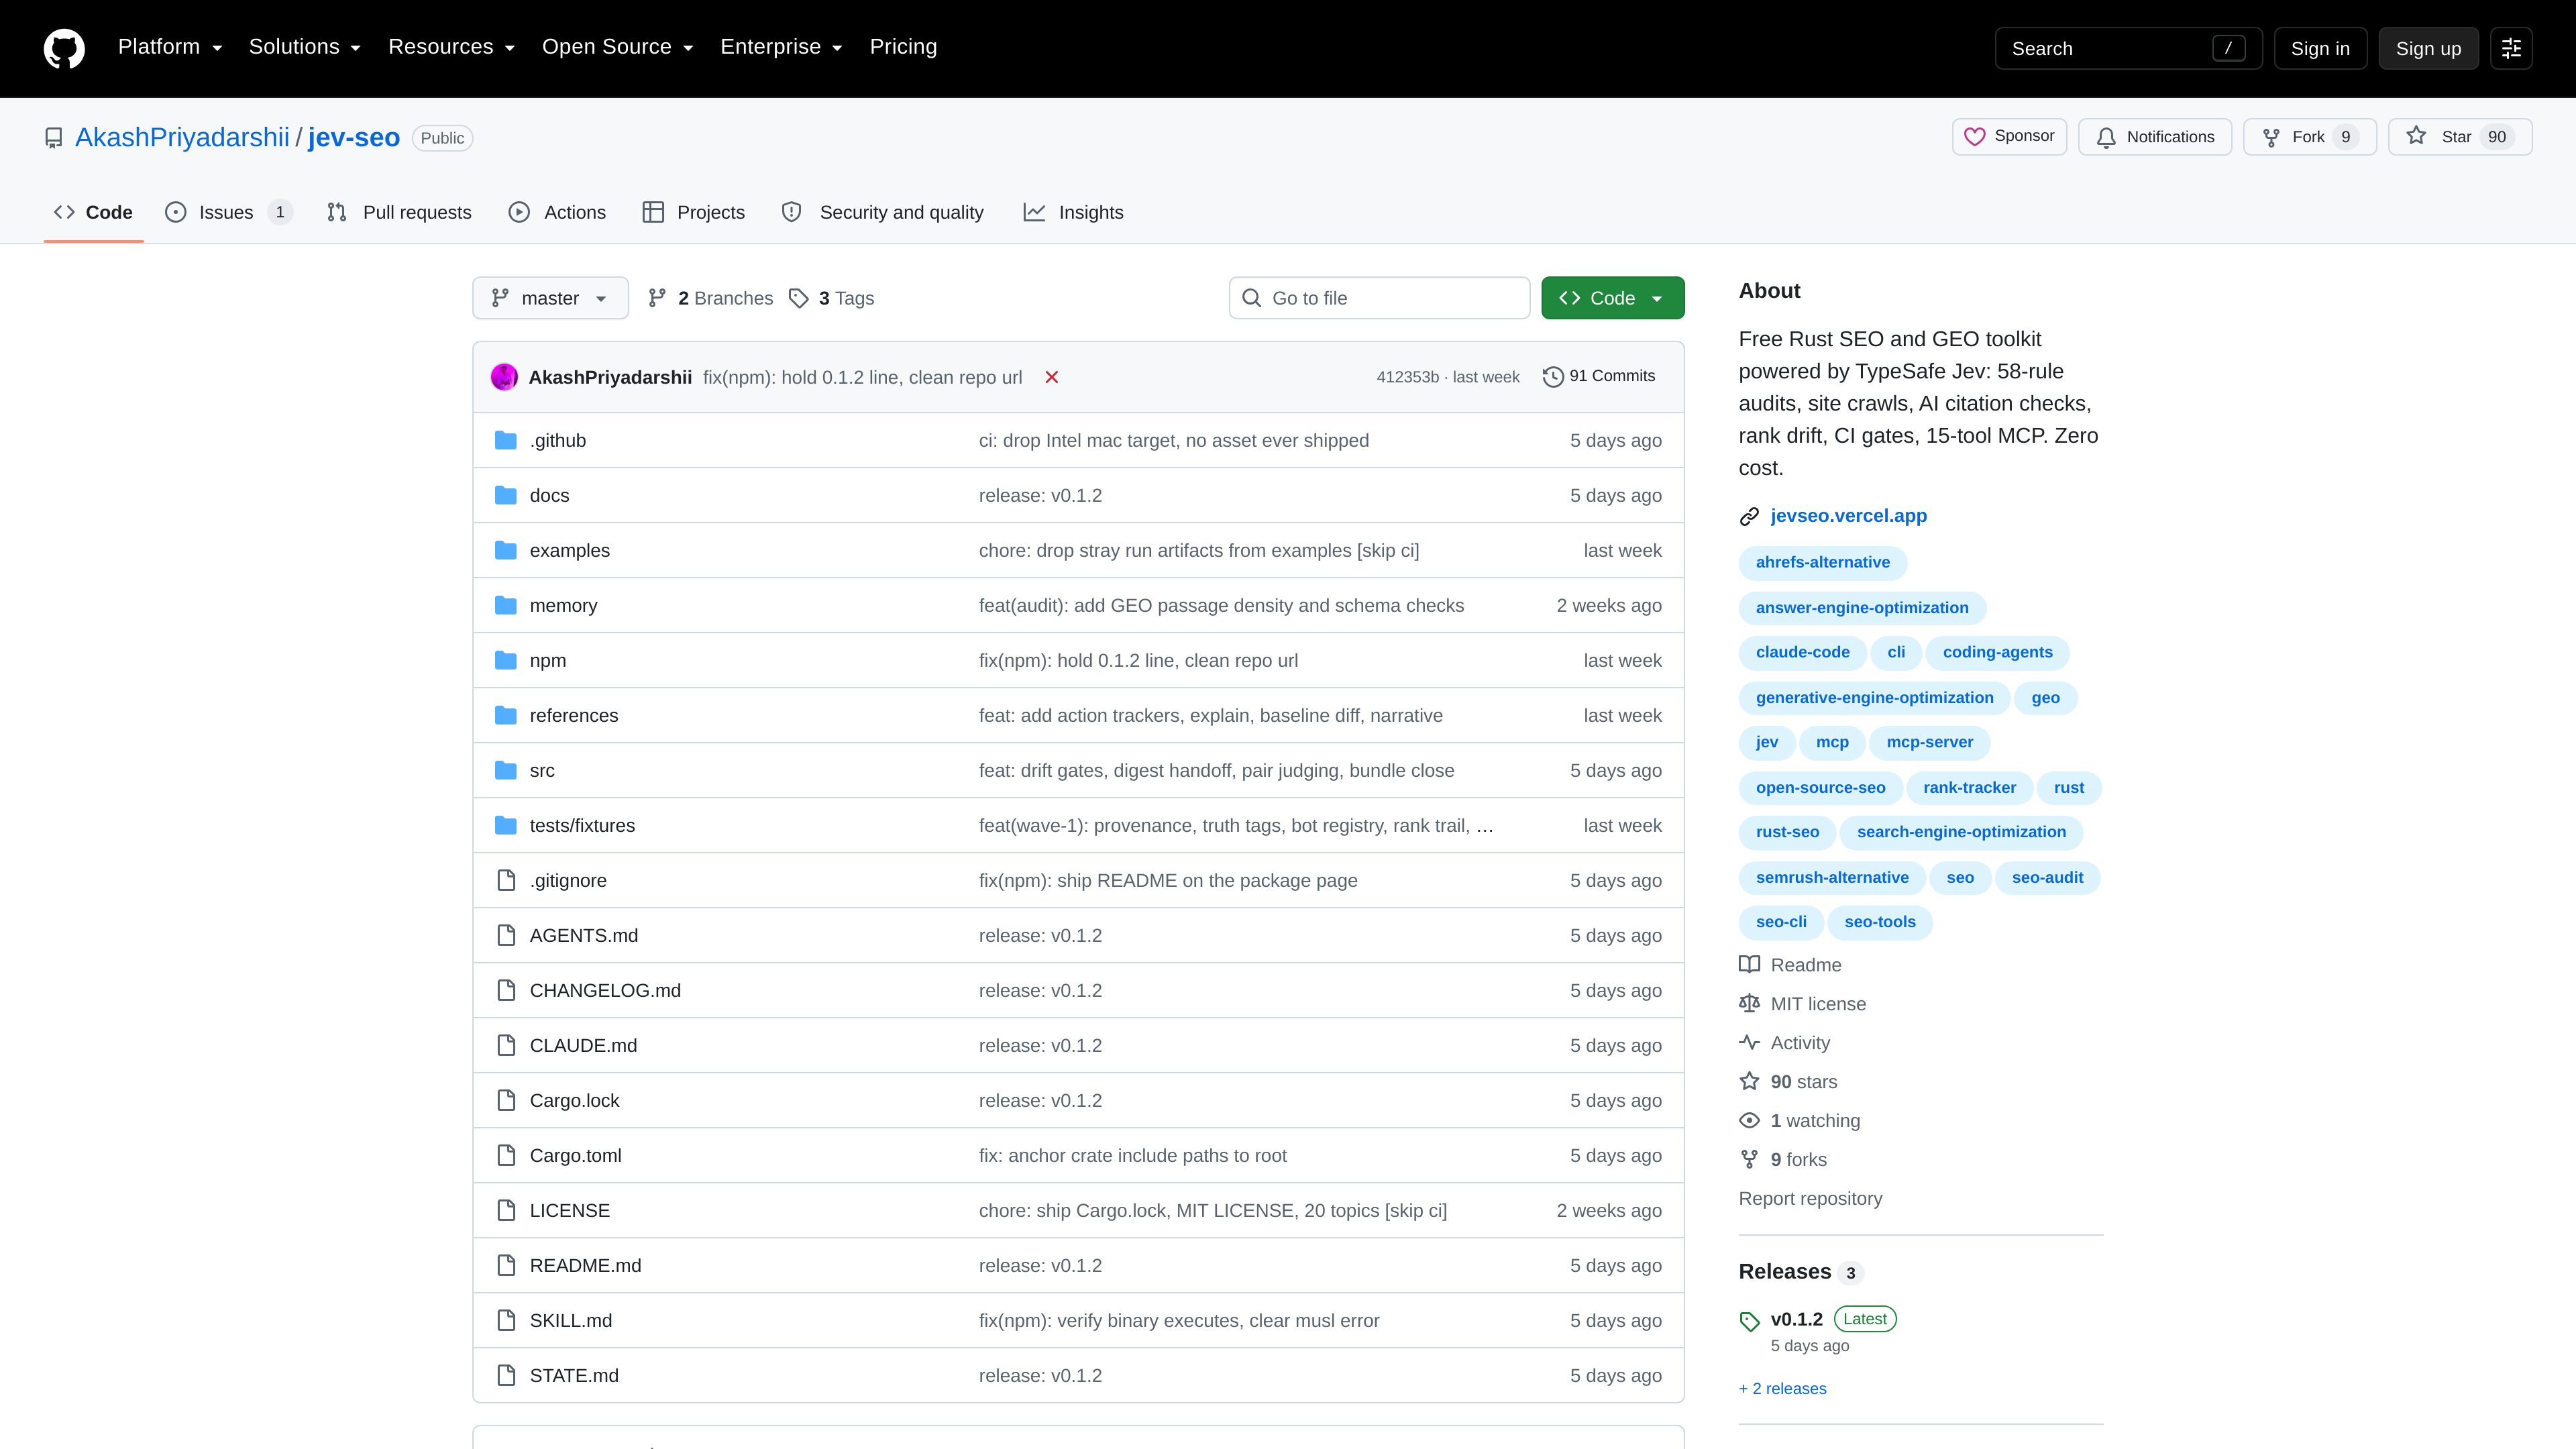Image resolution: width=2576 pixels, height=1449 pixels.
Task: Open the Insights tab
Action: (x=1074, y=212)
